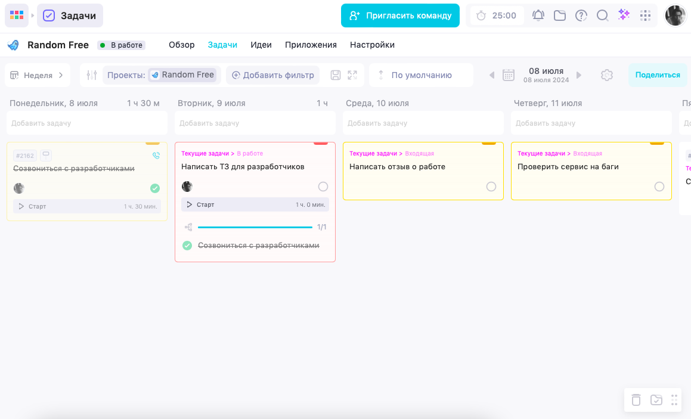Open the folder icon in top bar
Viewport: 691px width, 419px height.
pos(560,15)
